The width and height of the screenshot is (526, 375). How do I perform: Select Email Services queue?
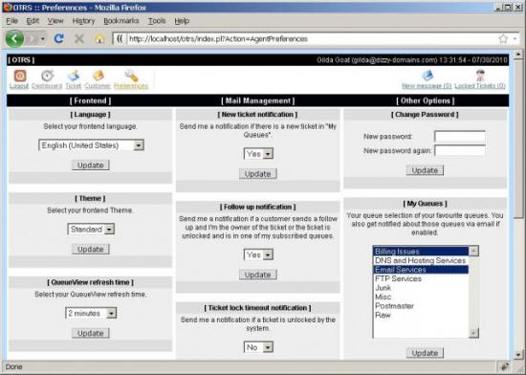click(x=421, y=270)
